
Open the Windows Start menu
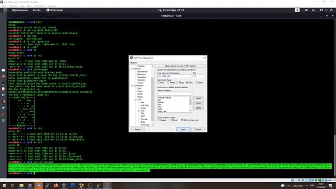[4, 185]
